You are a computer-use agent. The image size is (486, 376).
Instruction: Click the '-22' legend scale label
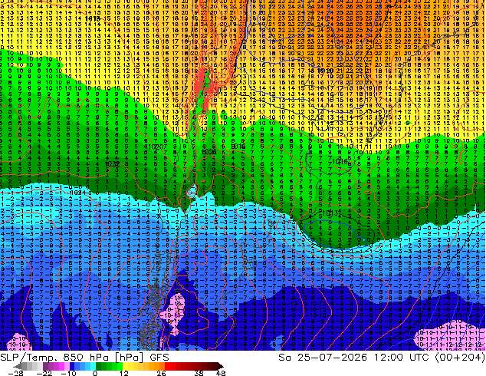point(44,373)
